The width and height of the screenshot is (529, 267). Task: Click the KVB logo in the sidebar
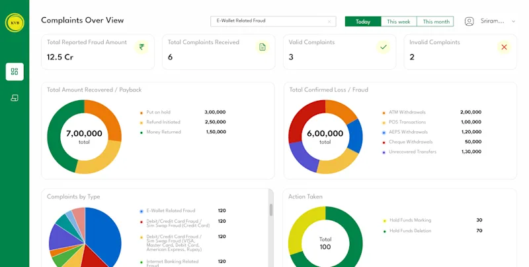coord(15,22)
